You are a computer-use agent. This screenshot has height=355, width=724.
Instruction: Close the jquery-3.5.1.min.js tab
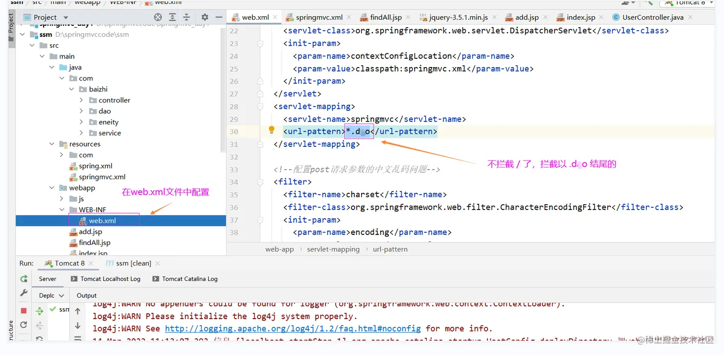(x=494, y=17)
